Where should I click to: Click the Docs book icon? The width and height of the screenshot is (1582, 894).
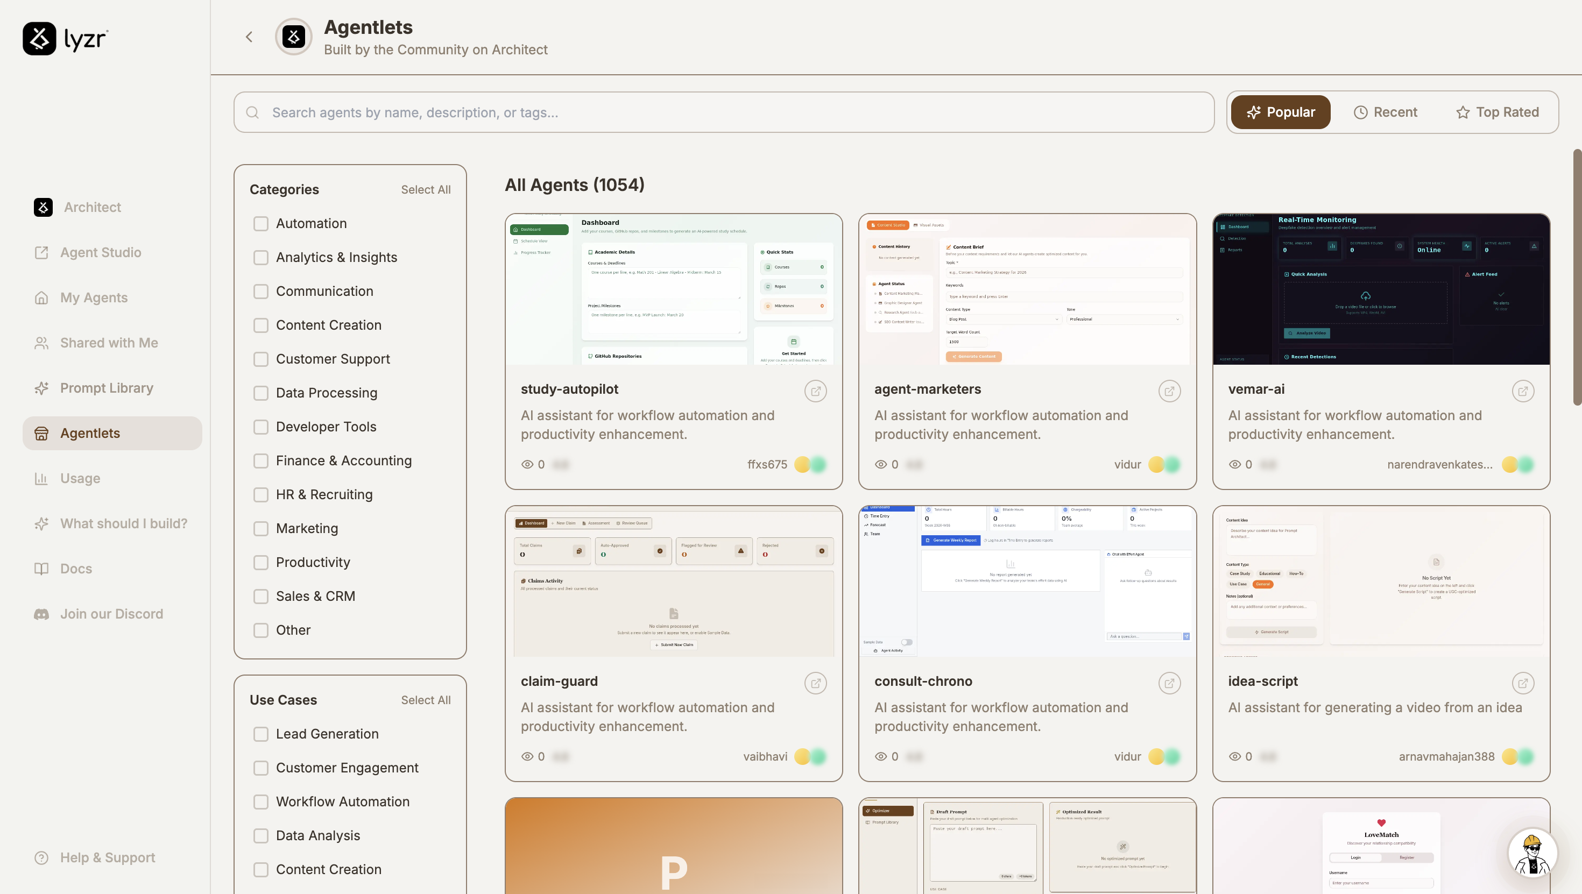41,569
